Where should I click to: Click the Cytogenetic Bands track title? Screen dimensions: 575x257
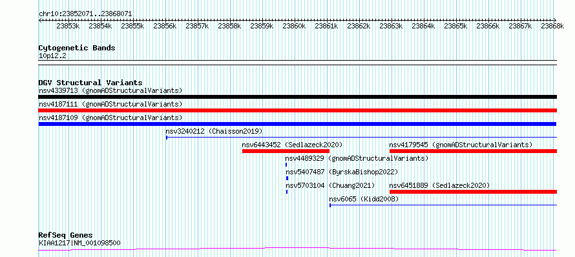coord(77,48)
